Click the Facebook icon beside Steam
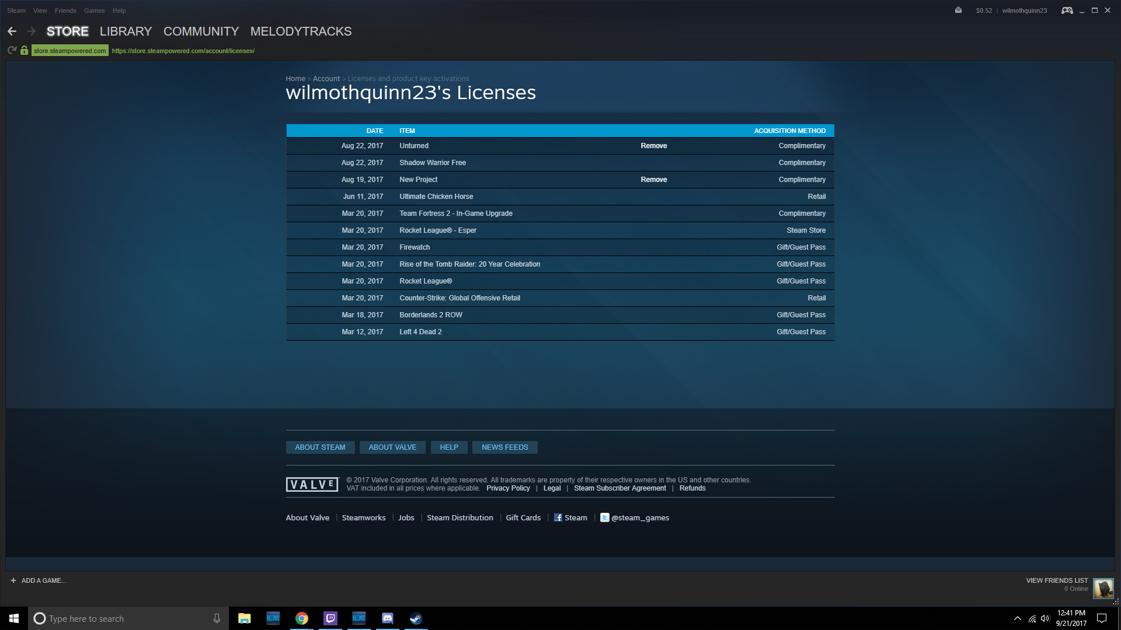 click(558, 517)
